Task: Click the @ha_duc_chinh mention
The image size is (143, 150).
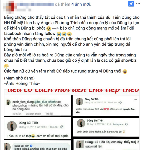Action: pos(45,102)
